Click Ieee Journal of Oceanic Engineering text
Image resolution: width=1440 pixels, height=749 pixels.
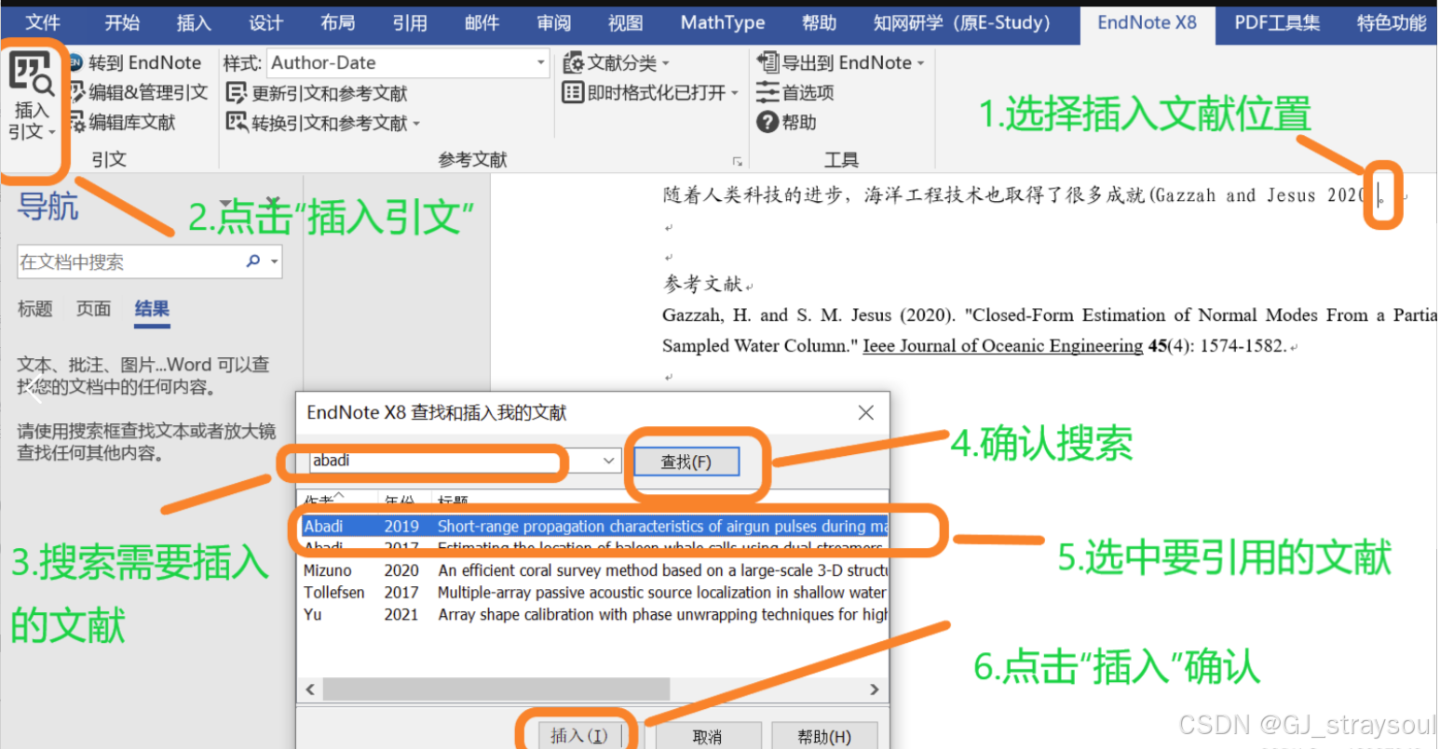[x=1002, y=346]
